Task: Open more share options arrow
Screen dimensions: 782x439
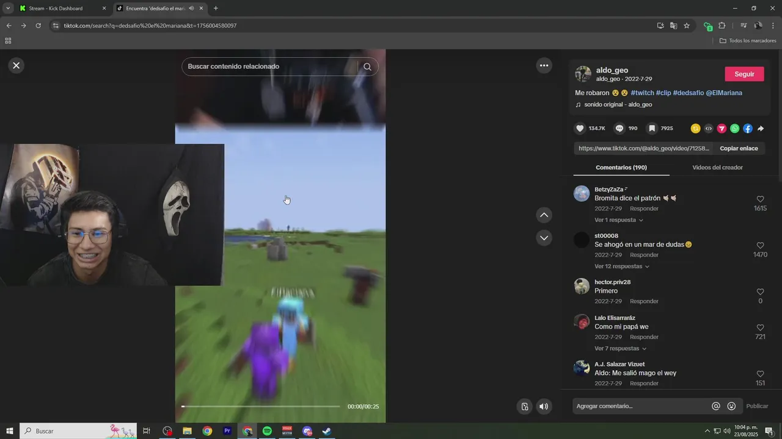Action: click(x=761, y=129)
